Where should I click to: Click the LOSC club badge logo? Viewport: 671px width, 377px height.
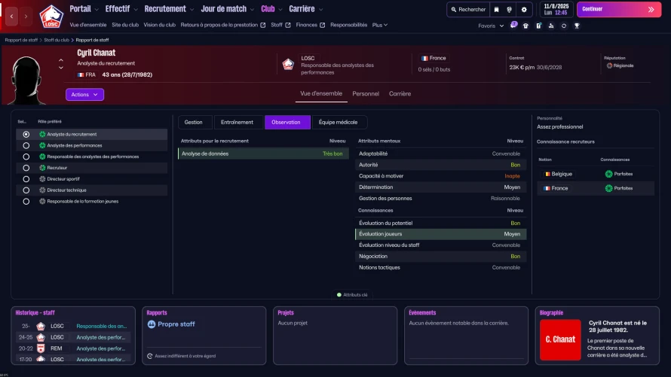coord(51,17)
